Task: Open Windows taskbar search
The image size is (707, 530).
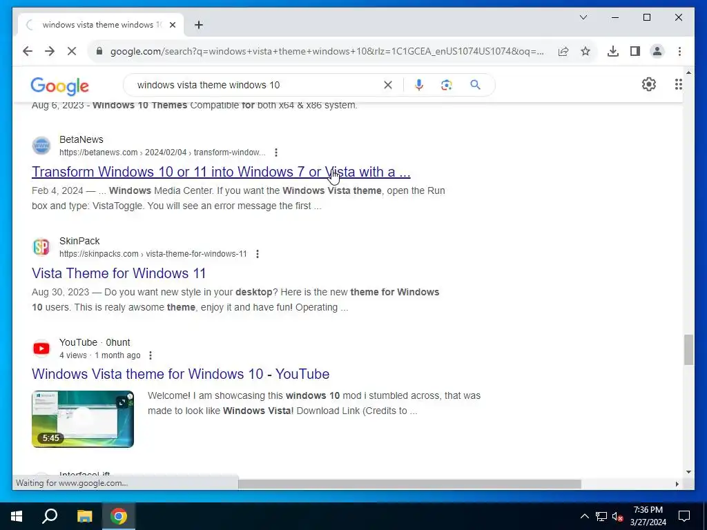Action: point(50,516)
